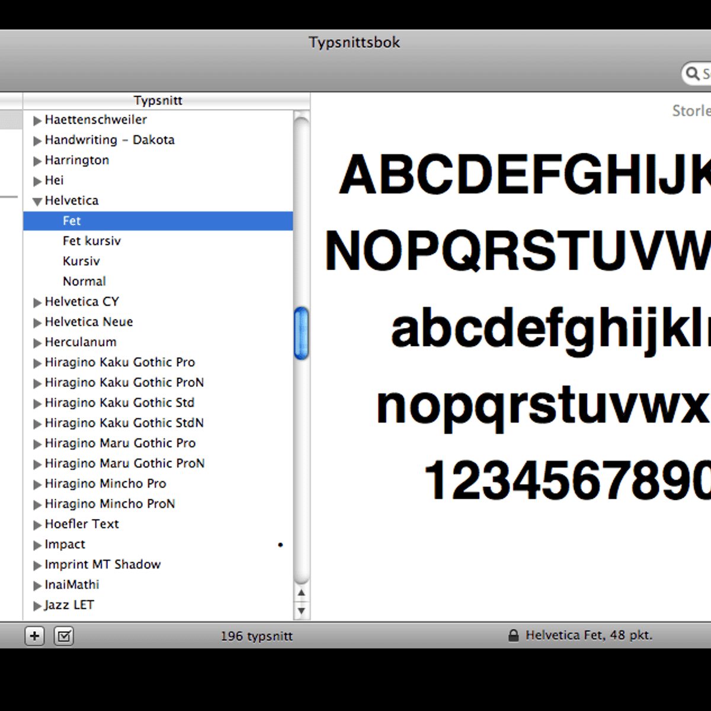Expand the Hoefler Text family

(37, 524)
